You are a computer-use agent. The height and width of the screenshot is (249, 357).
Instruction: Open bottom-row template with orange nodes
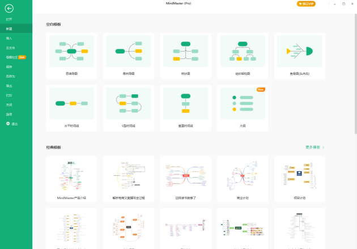click(x=129, y=228)
